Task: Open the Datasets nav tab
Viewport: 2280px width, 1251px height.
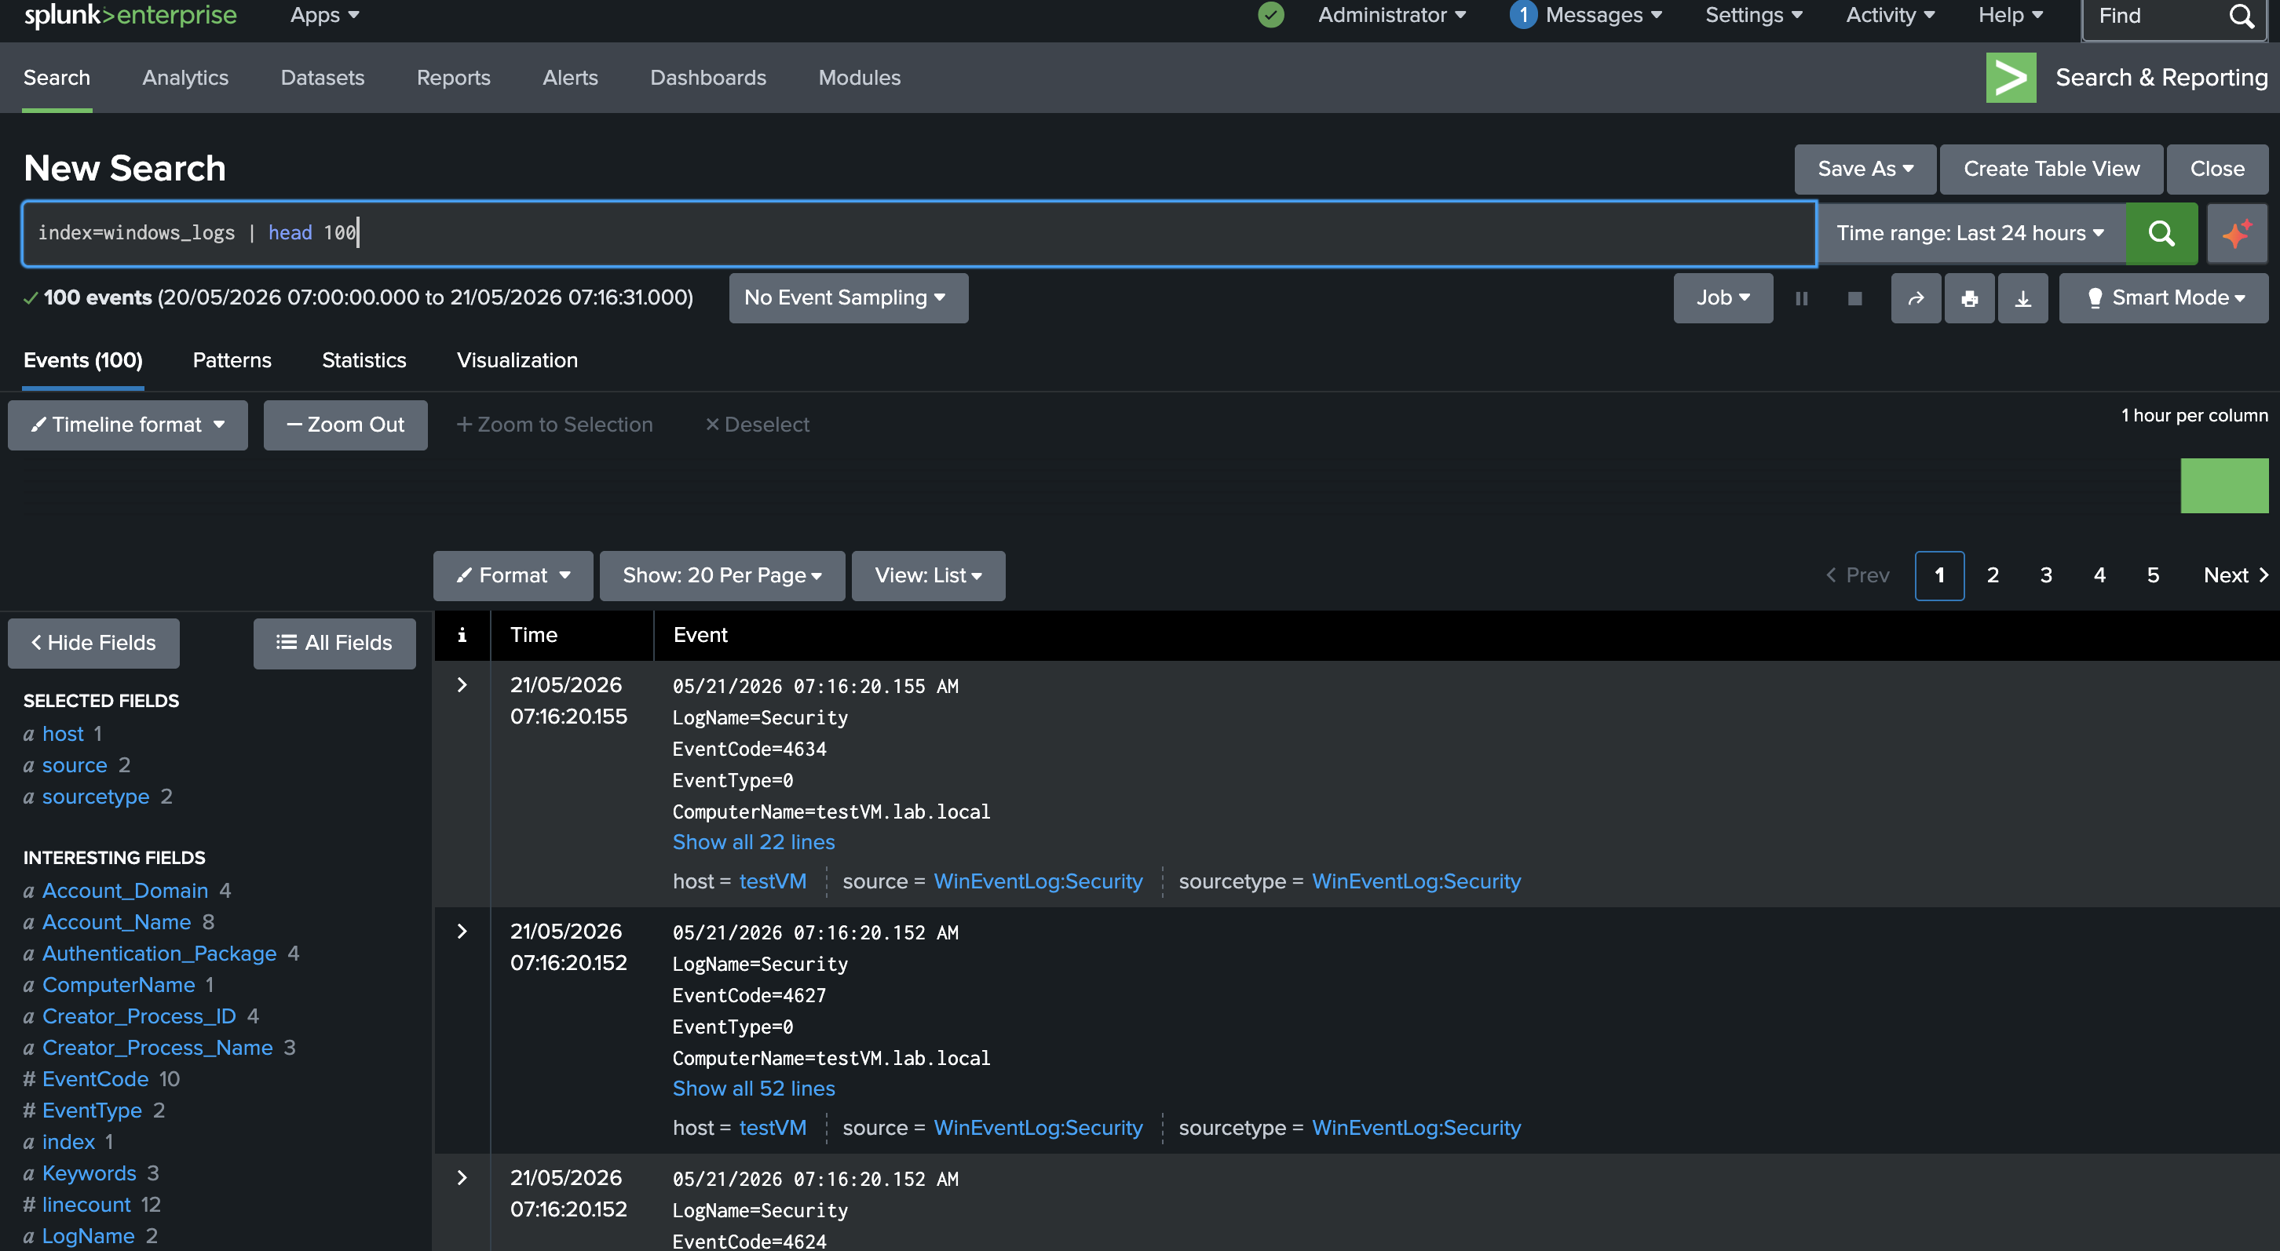Action: pyautogui.click(x=322, y=78)
